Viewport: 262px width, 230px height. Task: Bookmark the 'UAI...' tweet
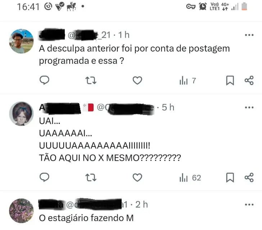230,178
